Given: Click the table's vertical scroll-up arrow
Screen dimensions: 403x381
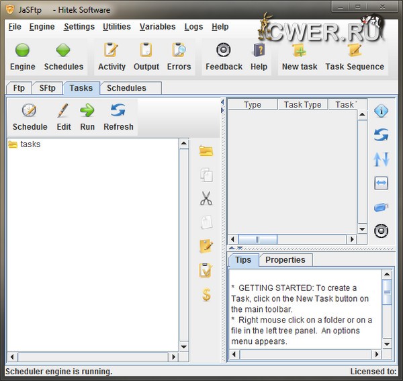Looking at the screenshot, I should pyautogui.click(x=363, y=115).
